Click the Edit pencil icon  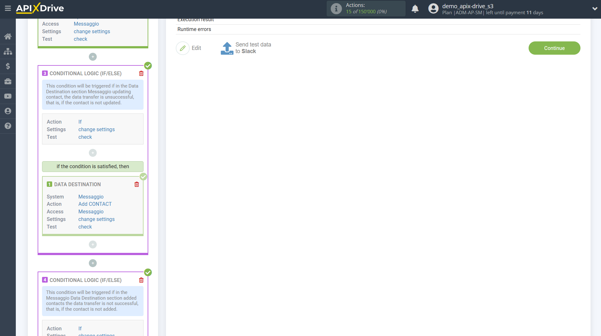183,48
